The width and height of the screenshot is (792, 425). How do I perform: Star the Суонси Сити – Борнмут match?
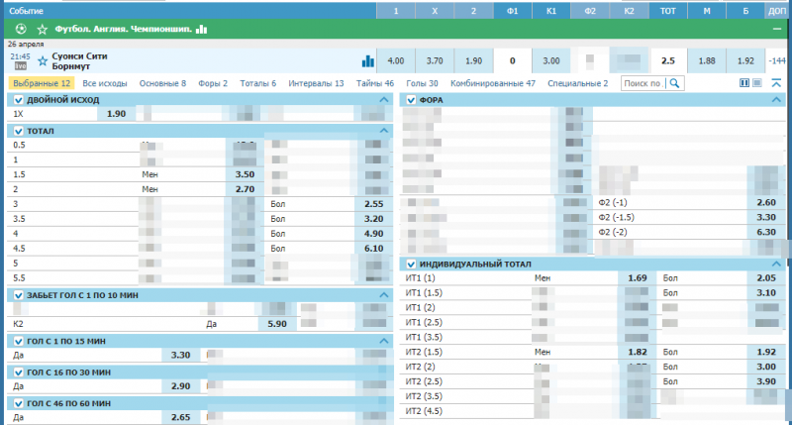coord(42,60)
